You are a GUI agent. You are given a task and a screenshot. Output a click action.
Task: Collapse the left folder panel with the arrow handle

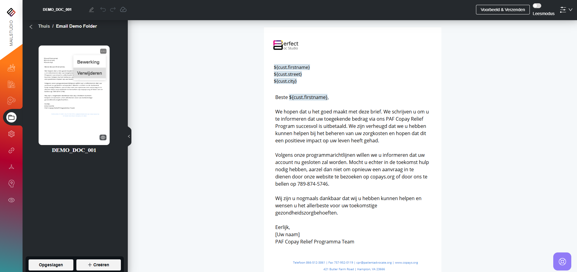point(129,136)
